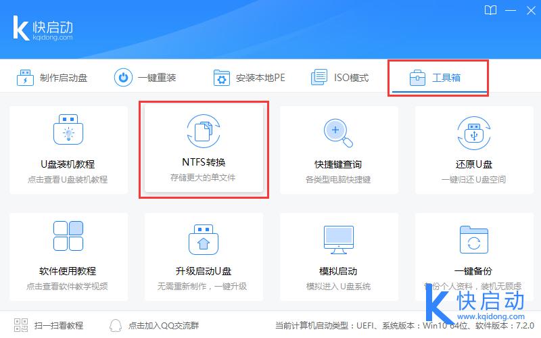Image resolution: width=541 pixels, height=338 pixels.
Task: Open the 软件使用教程 title
Action: 68,271
